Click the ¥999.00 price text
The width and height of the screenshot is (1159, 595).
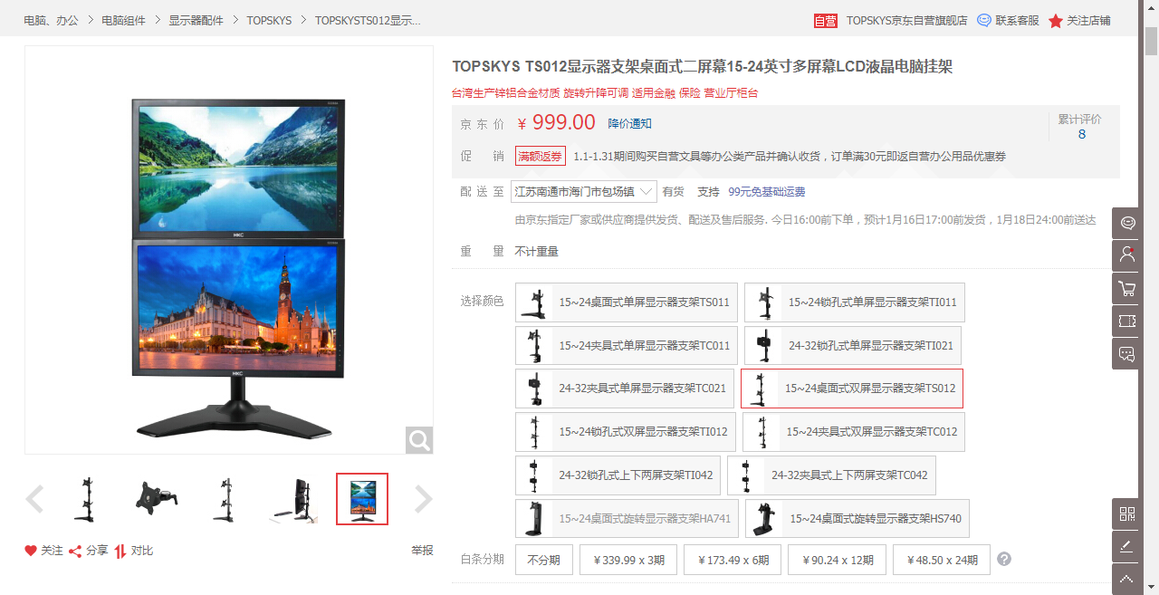click(x=557, y=123)
